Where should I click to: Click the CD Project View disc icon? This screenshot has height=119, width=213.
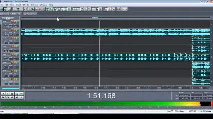(x=9, y=9)
